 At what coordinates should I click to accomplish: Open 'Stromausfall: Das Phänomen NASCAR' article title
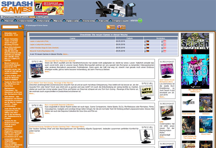60,61
